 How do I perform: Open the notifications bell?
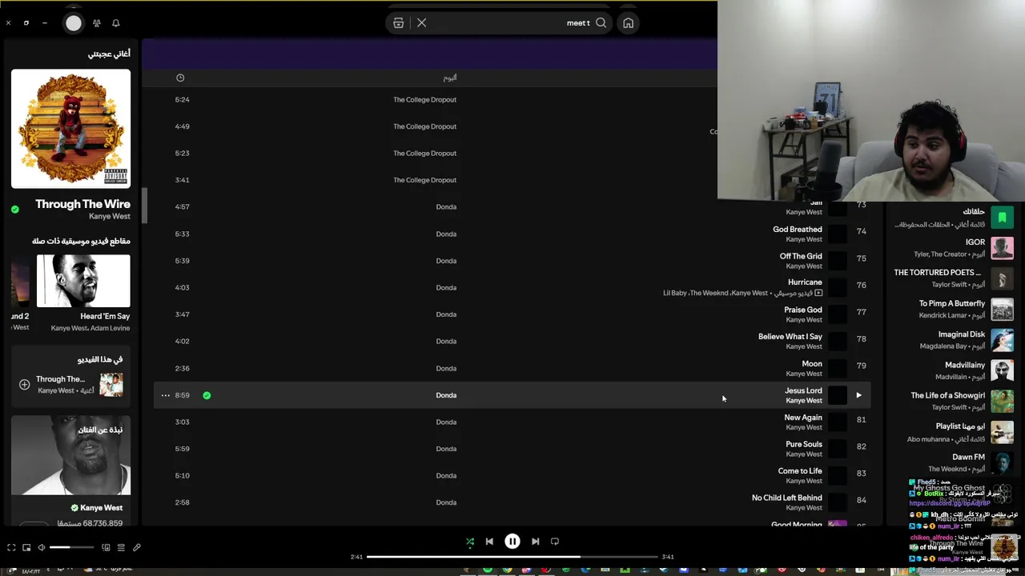[115, 23]
